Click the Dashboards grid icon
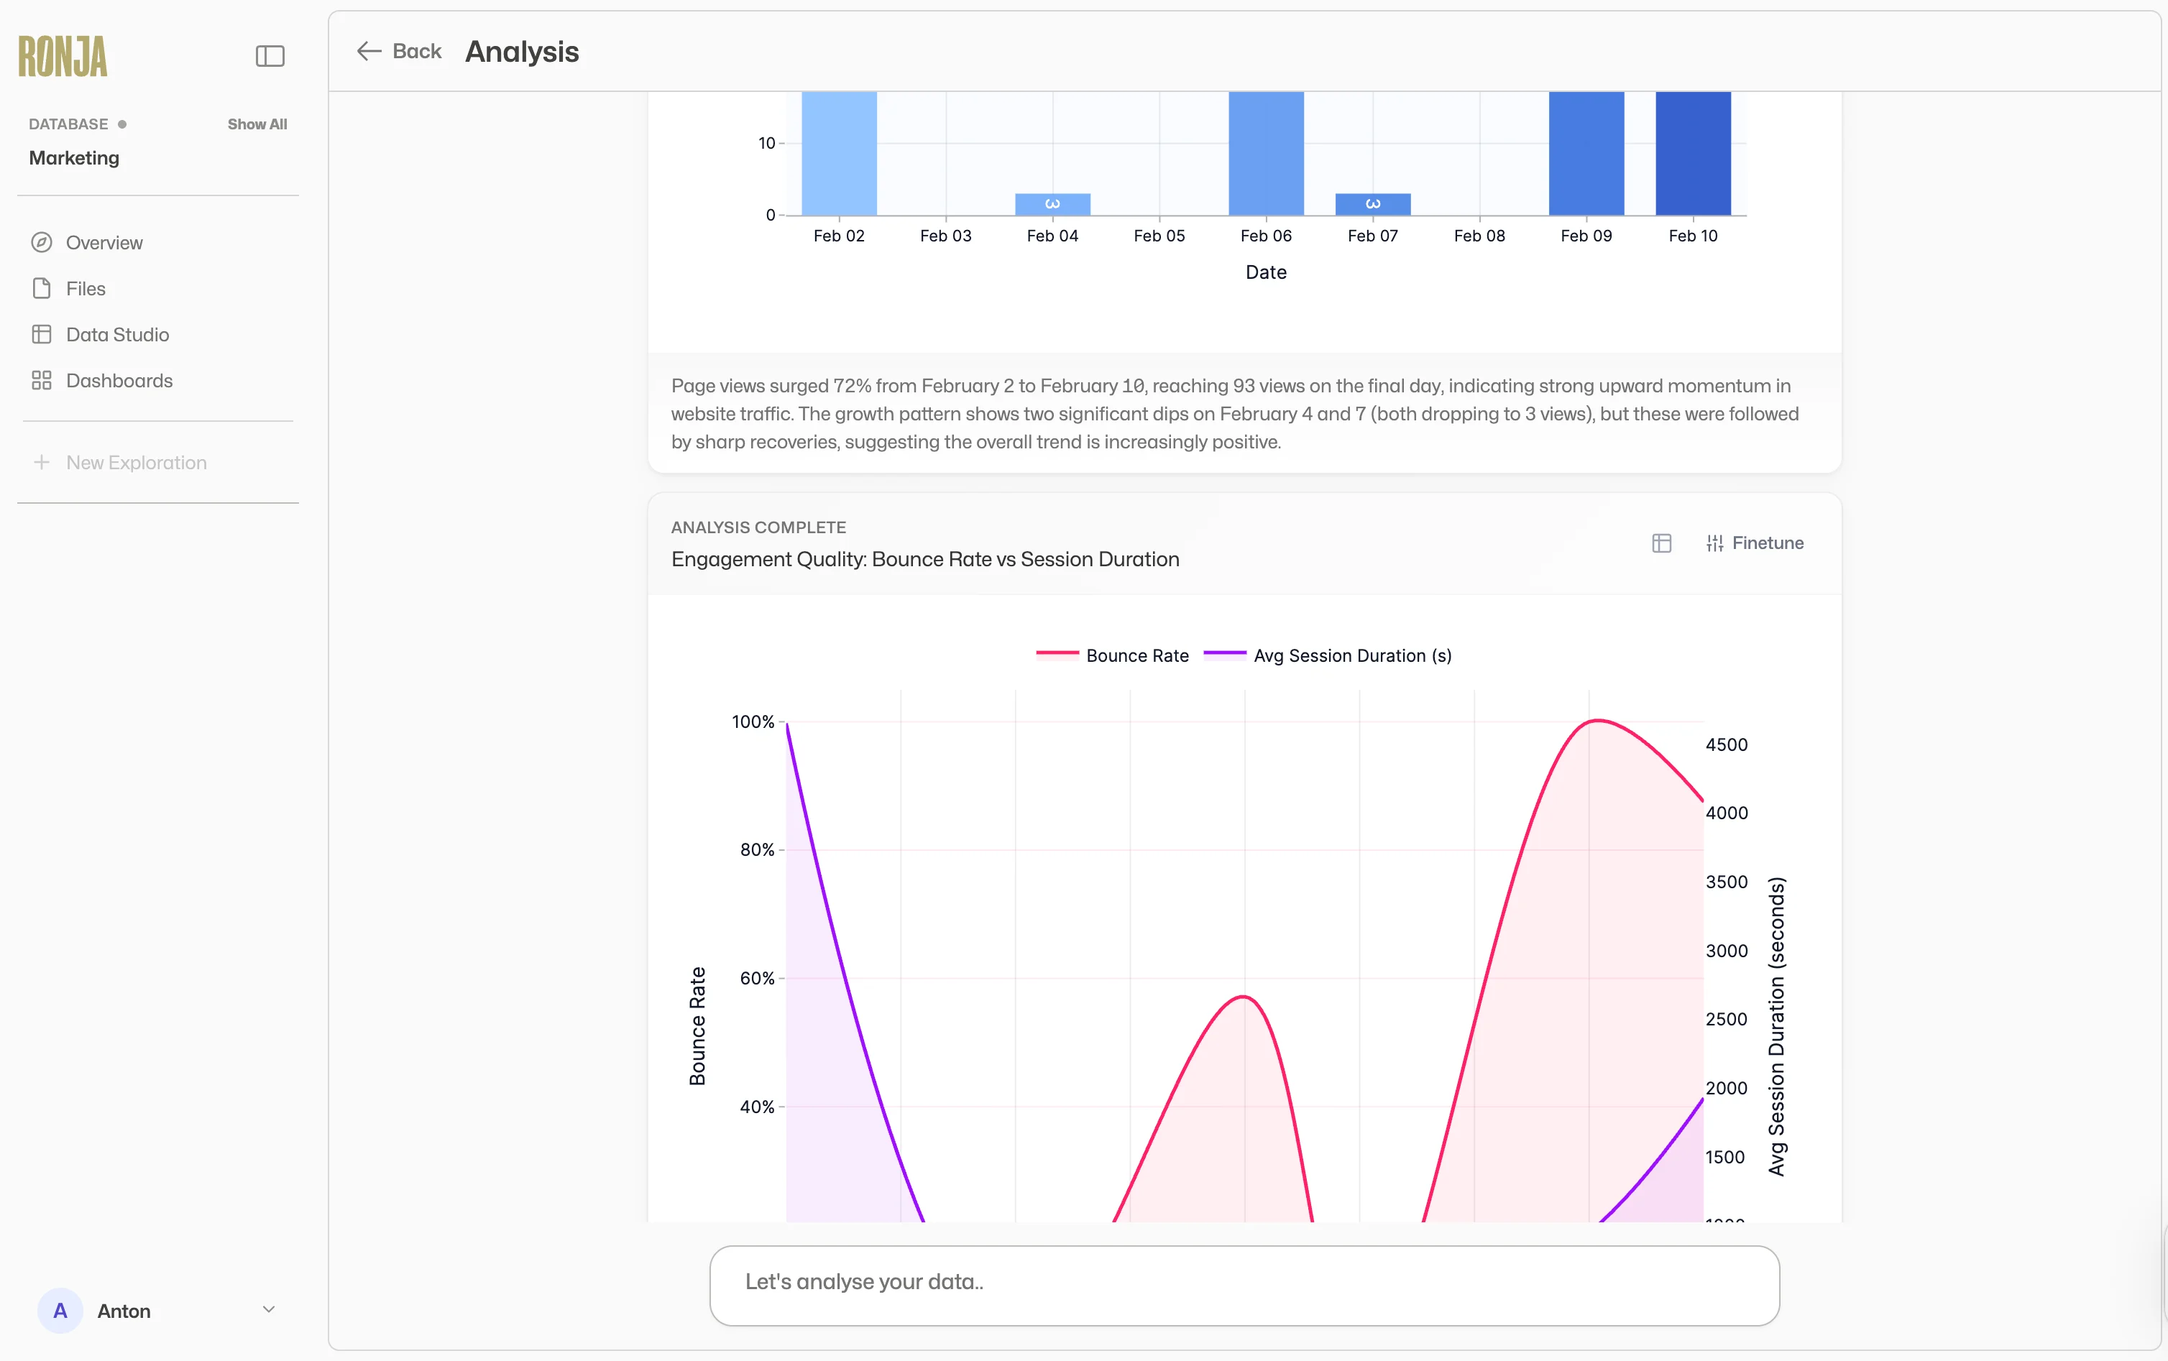The image size is (2168, 1361). coord(42,380)
